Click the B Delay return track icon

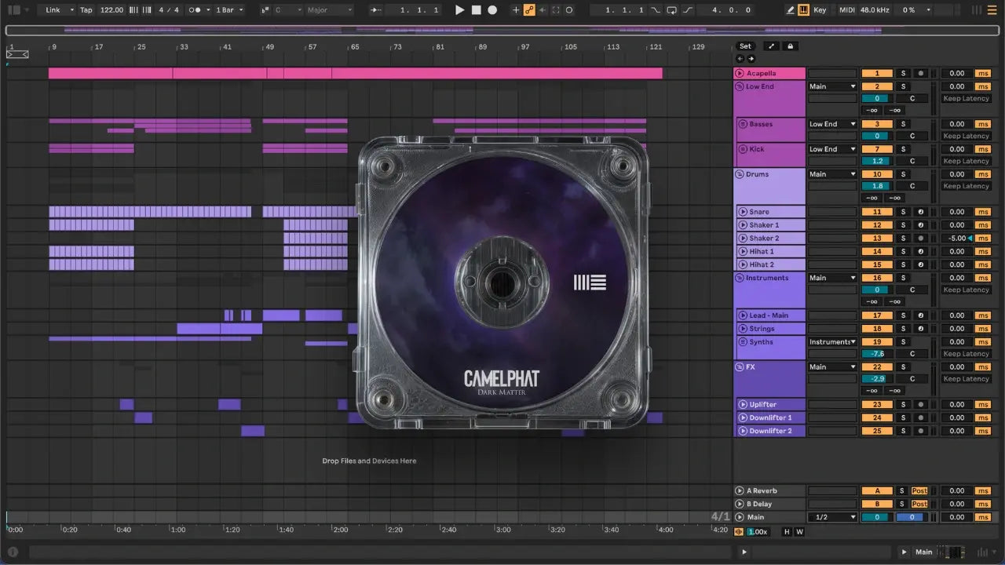pyautogui.click(x=740, y=505)
